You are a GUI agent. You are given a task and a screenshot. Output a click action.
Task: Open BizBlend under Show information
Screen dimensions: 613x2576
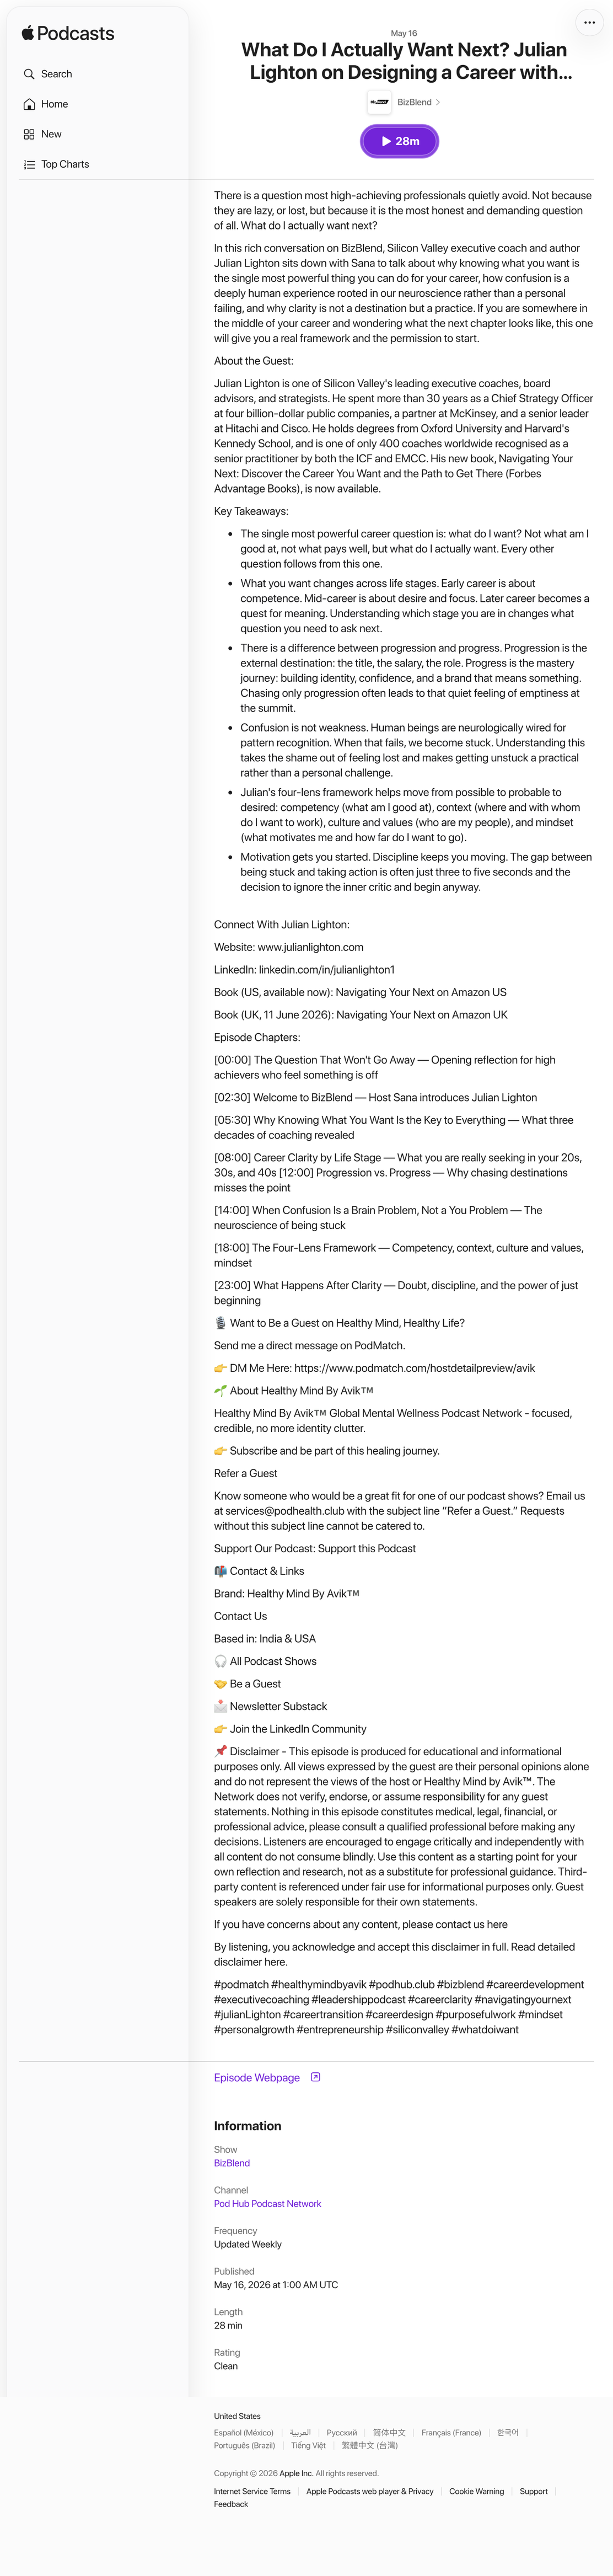[232, 2162]
